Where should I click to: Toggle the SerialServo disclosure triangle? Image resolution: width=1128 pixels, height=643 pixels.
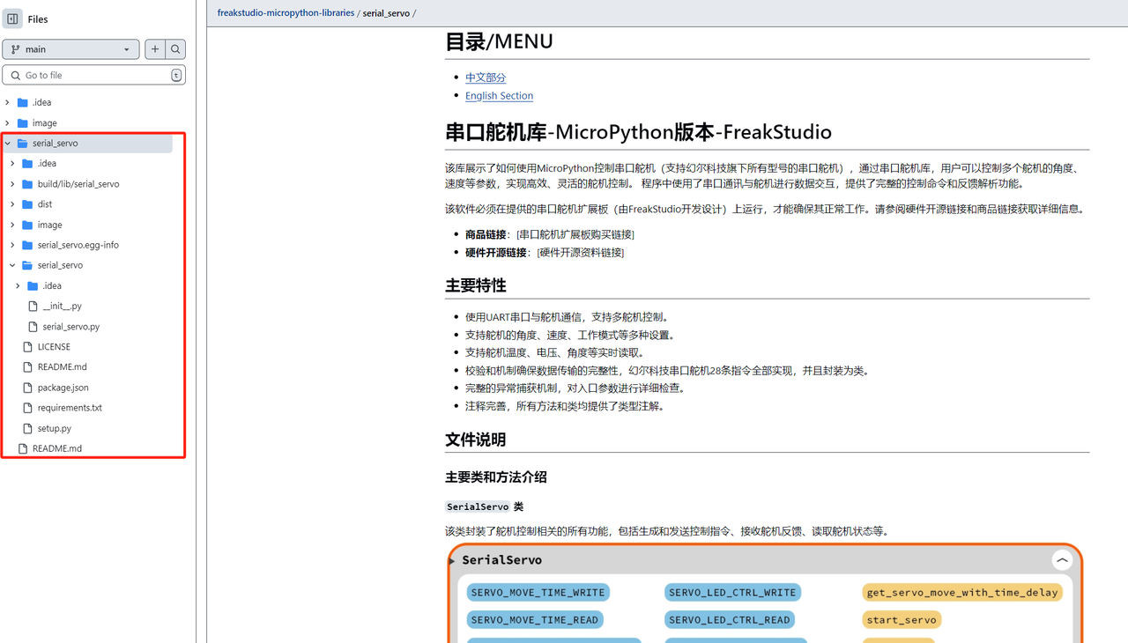pos(452,560)
